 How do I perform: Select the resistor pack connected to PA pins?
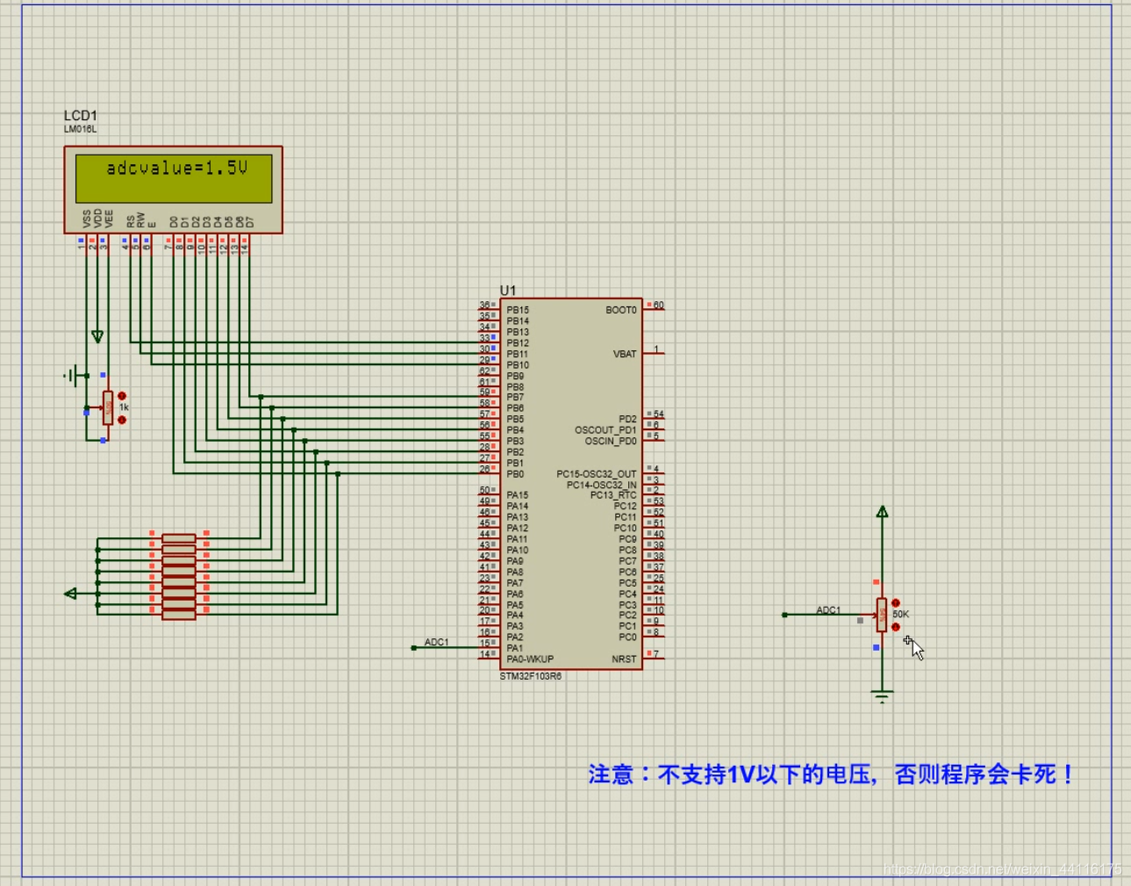[x=178, y=575]
